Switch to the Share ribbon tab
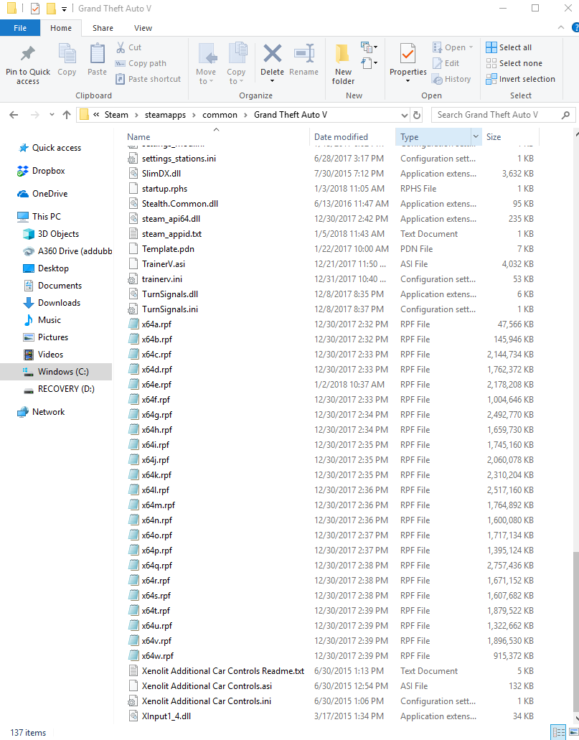 click(103, 28)
